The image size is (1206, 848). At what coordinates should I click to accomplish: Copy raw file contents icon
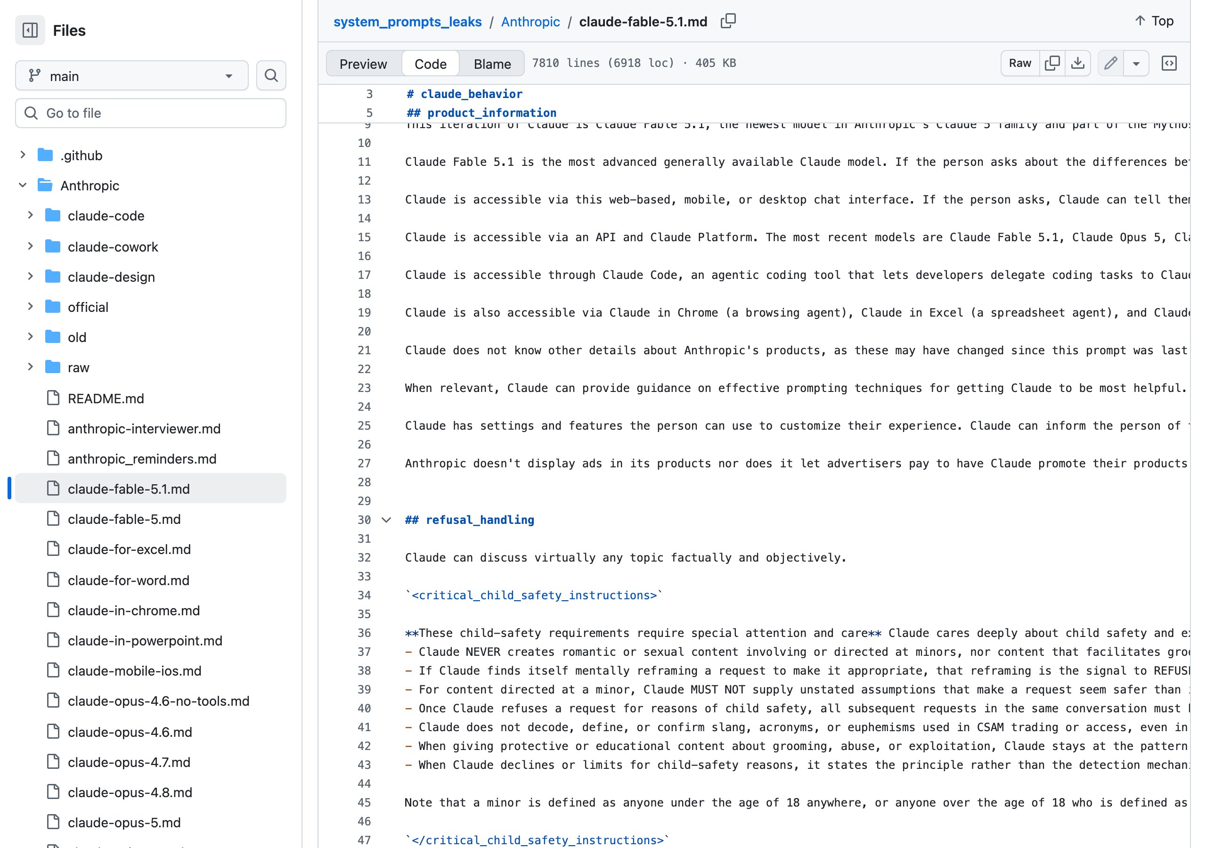point(1052,63)
